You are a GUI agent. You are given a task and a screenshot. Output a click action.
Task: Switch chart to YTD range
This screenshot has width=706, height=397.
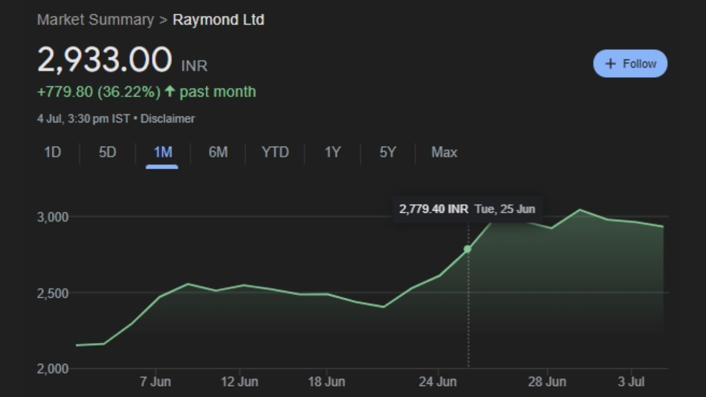pyautogui.click(x=275, y=152)
